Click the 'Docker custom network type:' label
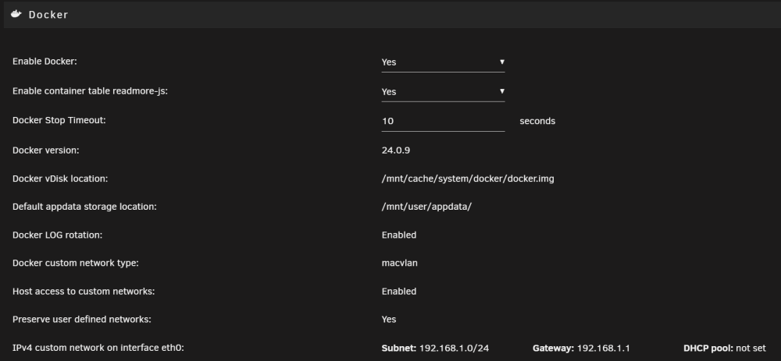 pyautogui.click(x=76, y=263)
